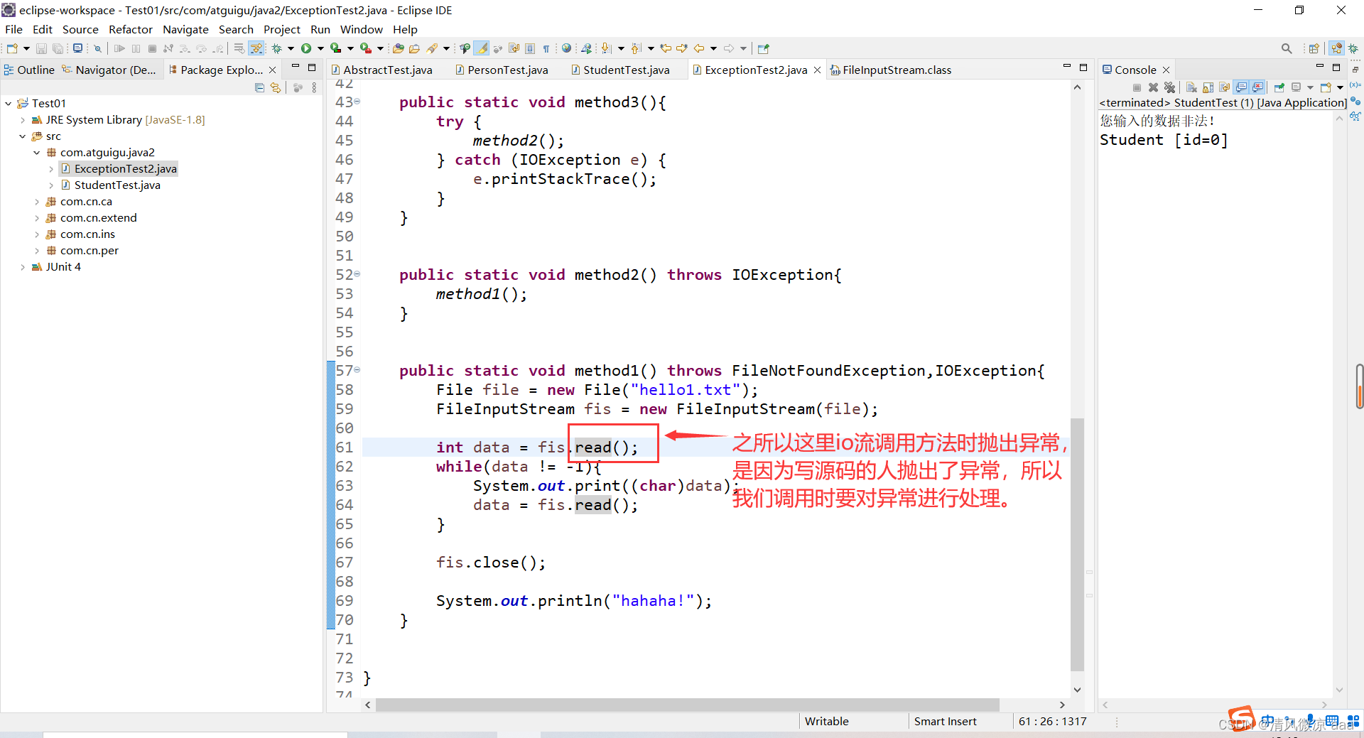Click the Debug bug icon in toolbar

click(x=277, y=48)
